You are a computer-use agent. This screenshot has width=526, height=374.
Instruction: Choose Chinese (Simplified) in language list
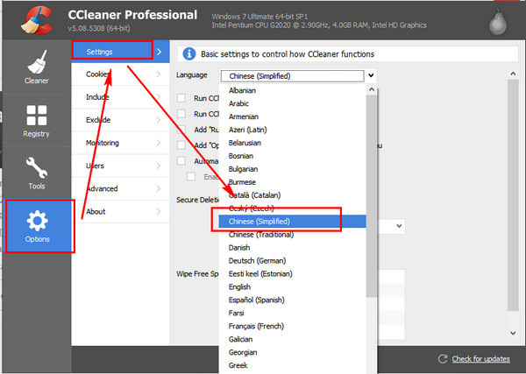[x=259, y=222]
